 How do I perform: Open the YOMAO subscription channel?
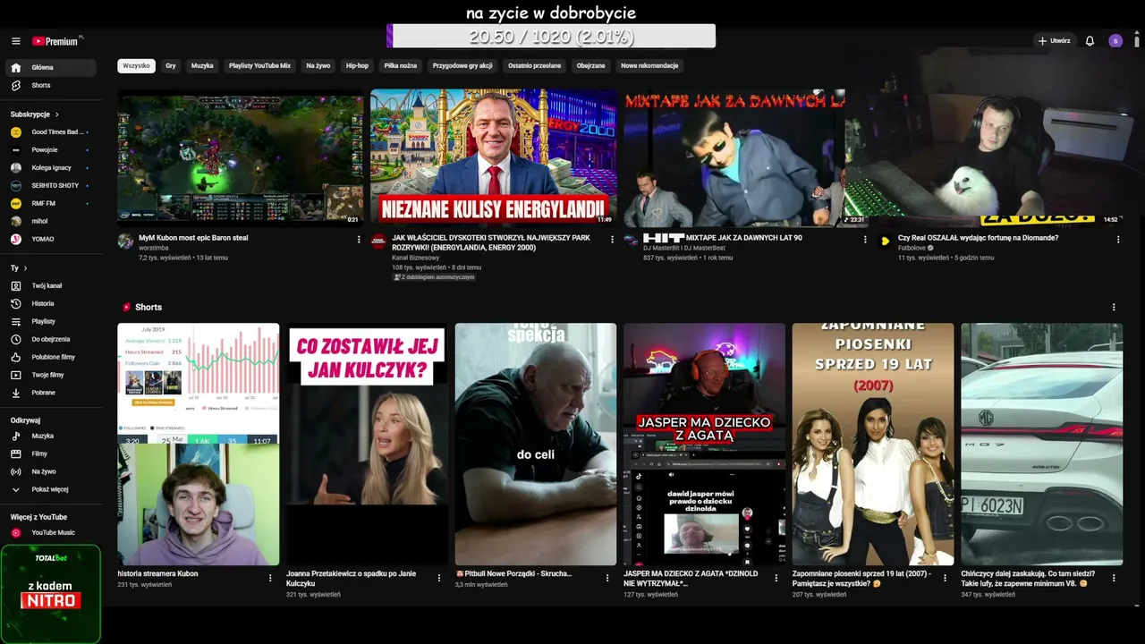pyautogui.click(x=51, y=240)
